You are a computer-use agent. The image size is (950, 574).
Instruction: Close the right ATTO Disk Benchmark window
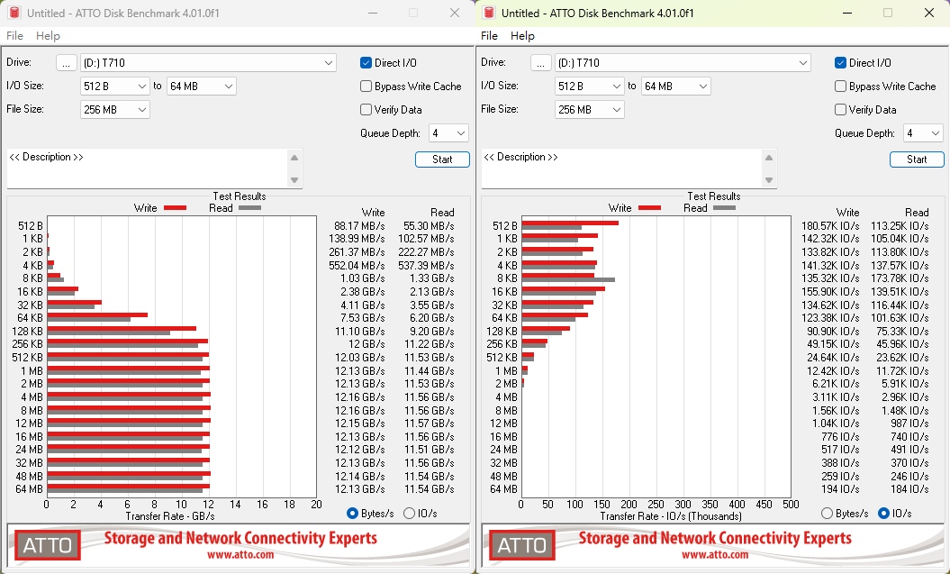coord(929,14)
